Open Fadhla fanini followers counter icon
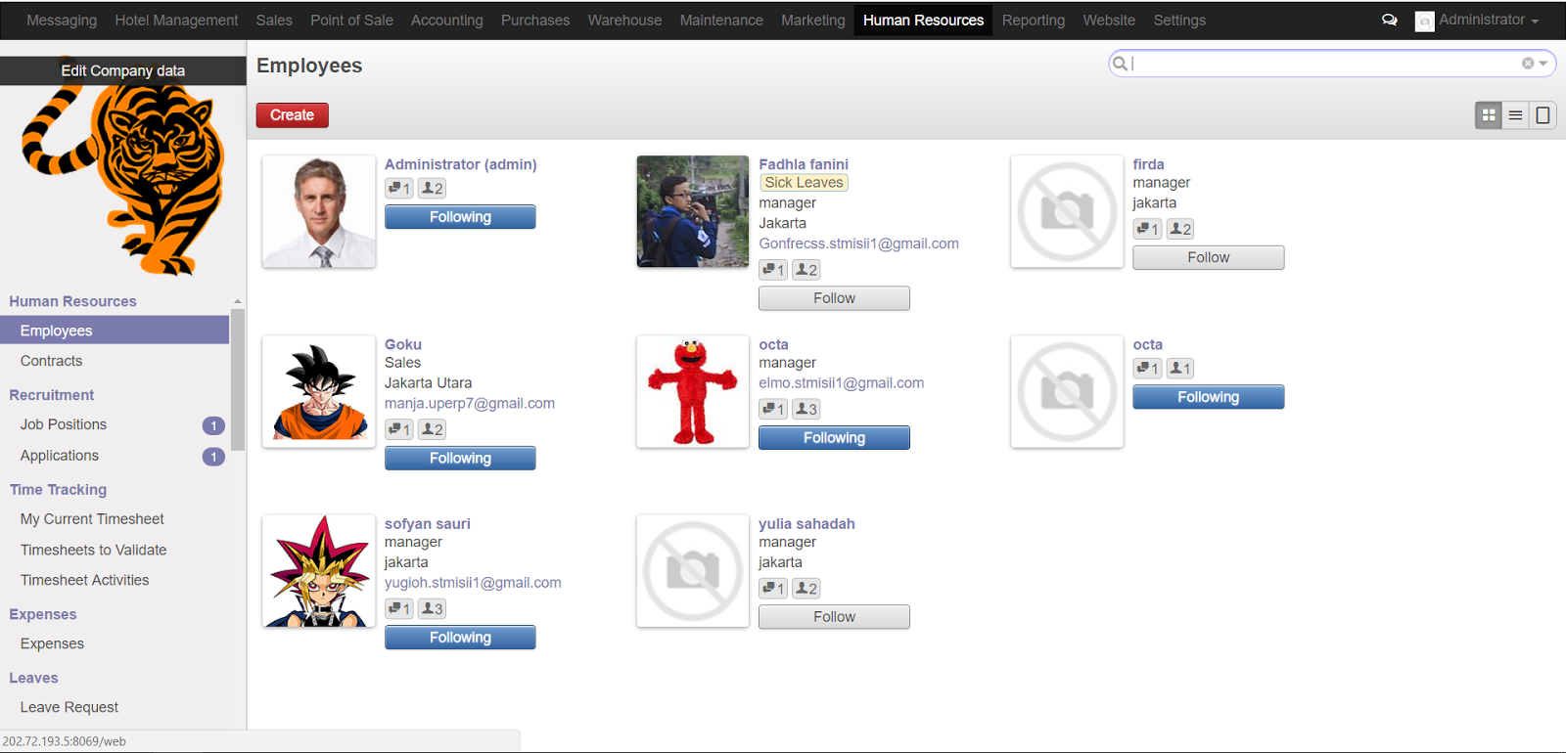 coord(806,270)
